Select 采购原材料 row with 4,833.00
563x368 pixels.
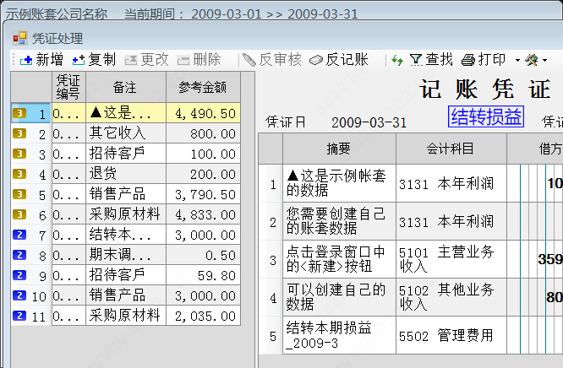tap(126, 214)
